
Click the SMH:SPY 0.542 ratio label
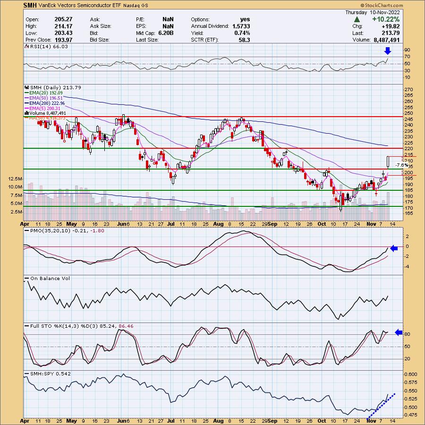pyautogui.click(x=51, y=374)
